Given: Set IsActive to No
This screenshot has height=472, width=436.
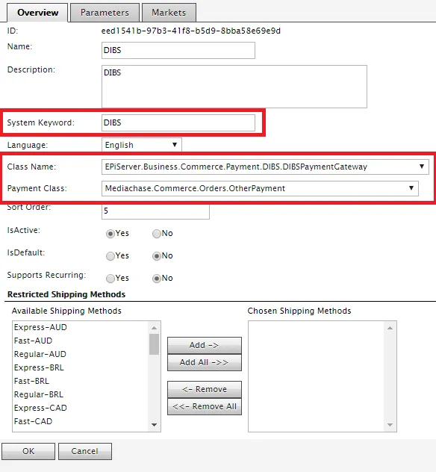Looking at the screenshot, I should click(157, 234).
